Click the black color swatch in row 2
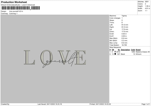 [x=115, y=54]
